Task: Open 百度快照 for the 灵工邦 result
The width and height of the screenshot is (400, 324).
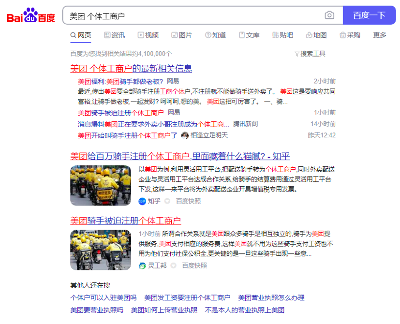Action: [194, 265]
